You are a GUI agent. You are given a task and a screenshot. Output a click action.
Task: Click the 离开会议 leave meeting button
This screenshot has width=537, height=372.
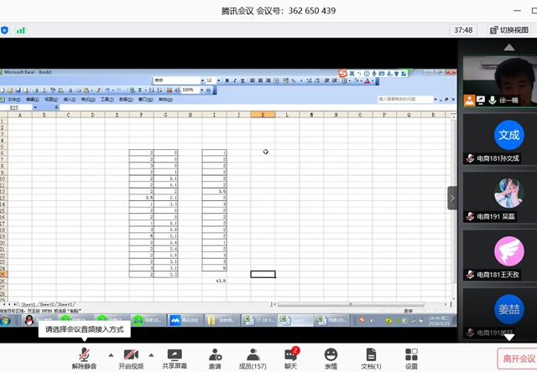coord(519,358)
